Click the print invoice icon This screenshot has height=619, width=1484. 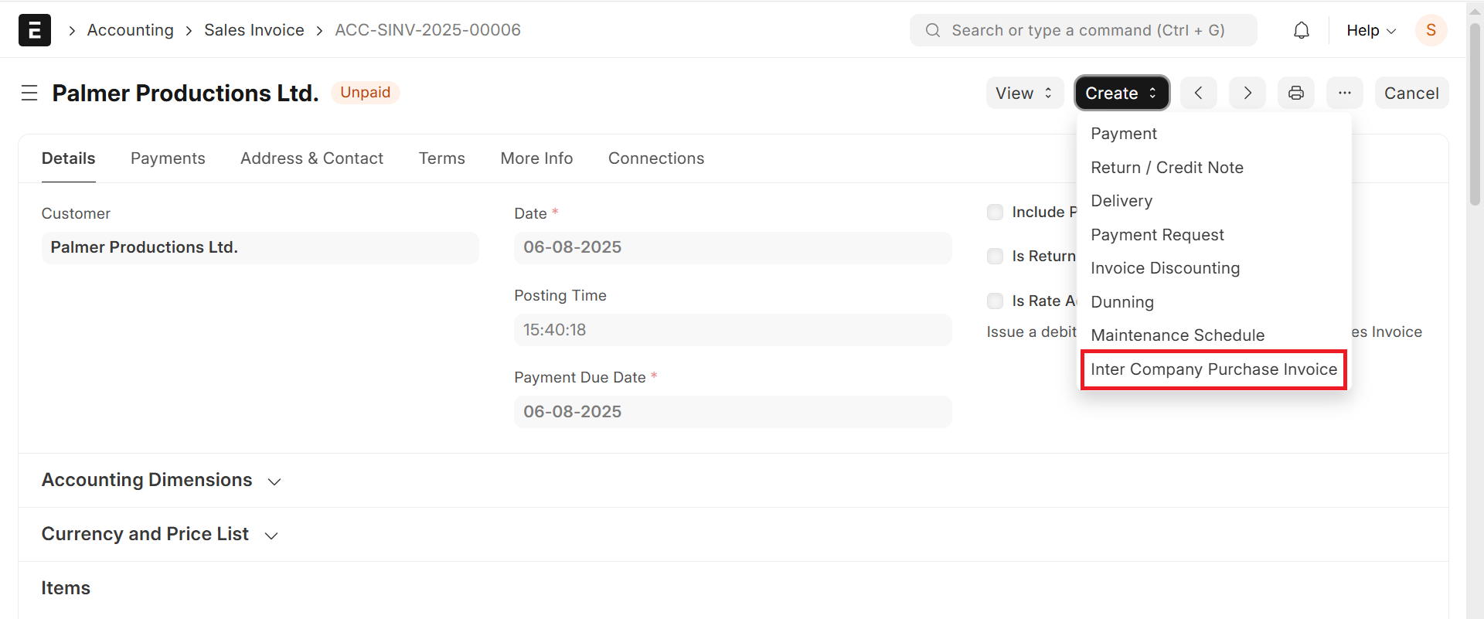(x=1295, y=94)
